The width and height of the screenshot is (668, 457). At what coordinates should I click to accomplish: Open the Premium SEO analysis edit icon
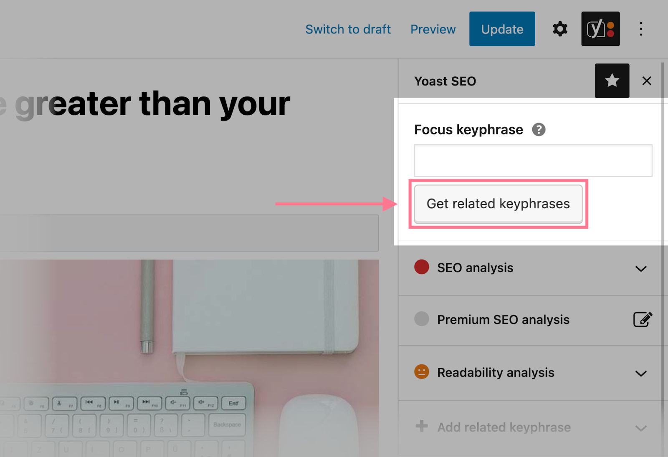click(643, 319)
